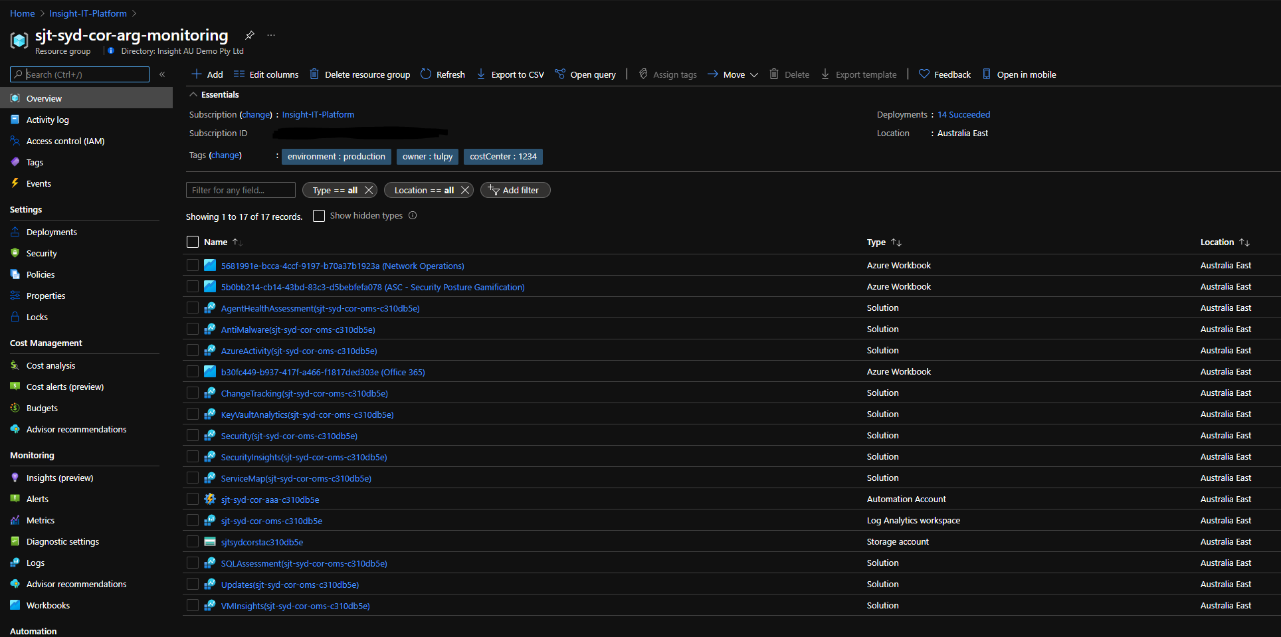Check the AntiMalware row checkbox
This screenshot has height=637, width=1281.
pyautogui.click(x=193, y=329)
